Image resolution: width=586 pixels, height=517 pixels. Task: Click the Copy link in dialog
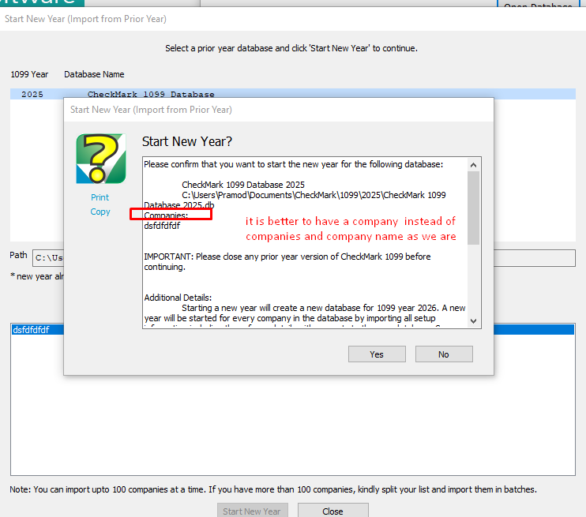[100, 212]
